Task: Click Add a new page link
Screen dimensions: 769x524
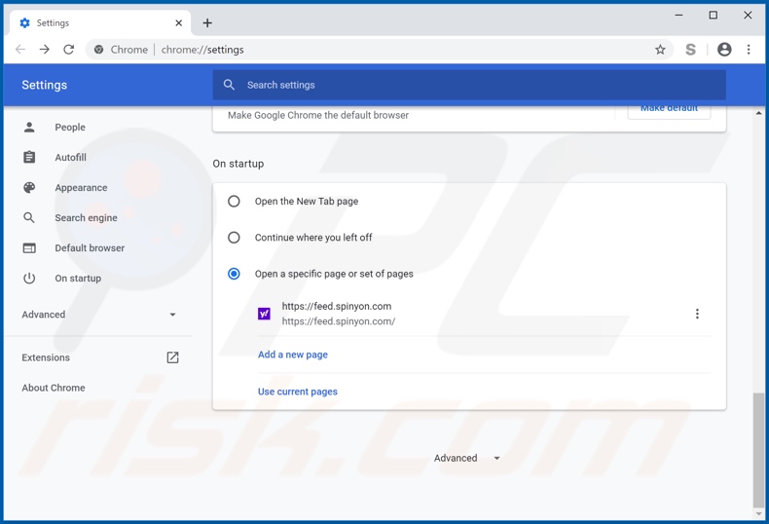Action: point(293,355)
